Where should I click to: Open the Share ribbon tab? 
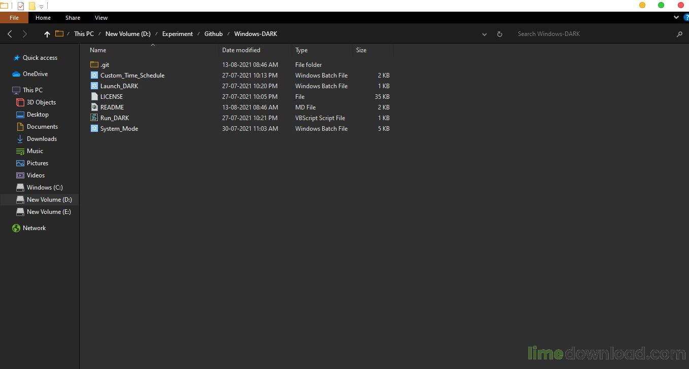[73, 18]
